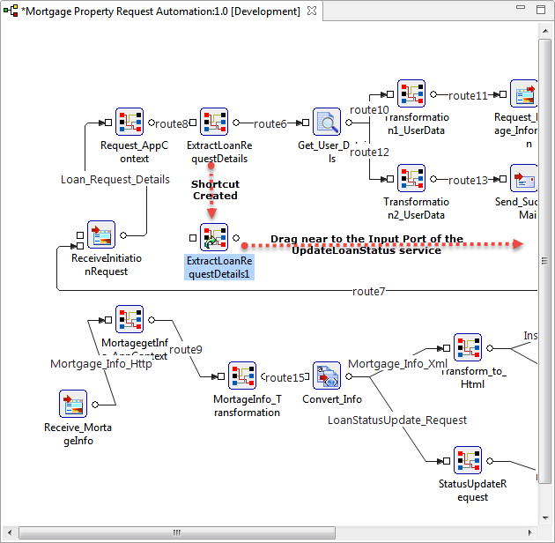Click the Get_User_Details magnifier icon
The image size is (555, 543).
(327, 122)
